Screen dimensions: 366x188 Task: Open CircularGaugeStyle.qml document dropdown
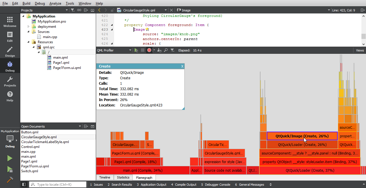pos(166,10)
